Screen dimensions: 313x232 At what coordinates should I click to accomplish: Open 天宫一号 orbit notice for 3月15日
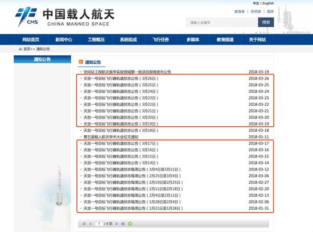(x=121, y=156)
